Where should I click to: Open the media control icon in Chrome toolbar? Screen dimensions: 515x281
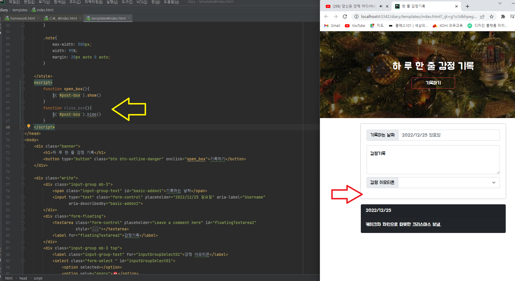click(512, 16)
